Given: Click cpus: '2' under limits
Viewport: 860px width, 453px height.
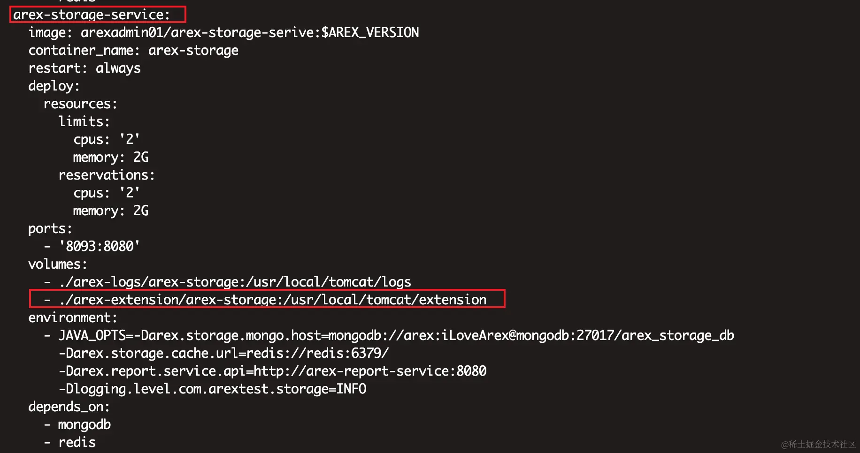Looking at the screenshot, I should point(107,139).
